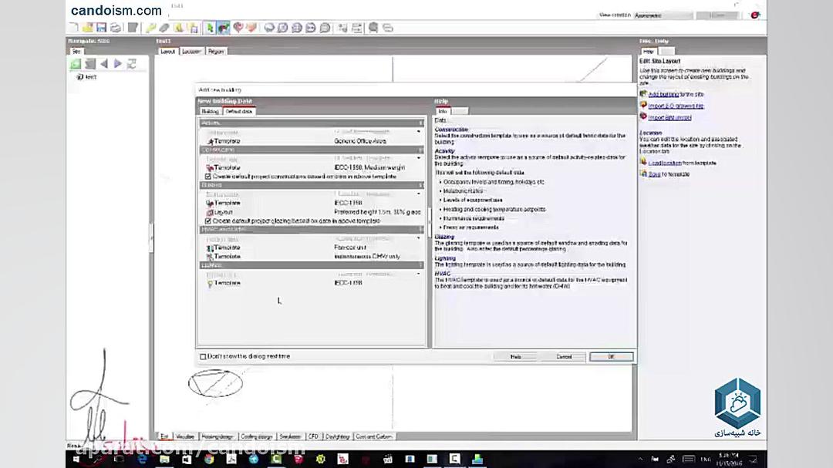The height and width of the screenshot is (468, 833).
Task: Toggle create default project constructions checkbox
Action: tap(208, 177)
